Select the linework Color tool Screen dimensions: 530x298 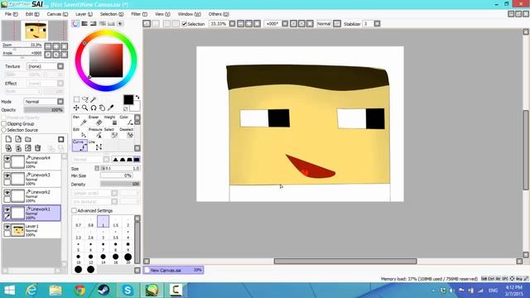click(x=126, y=121)
